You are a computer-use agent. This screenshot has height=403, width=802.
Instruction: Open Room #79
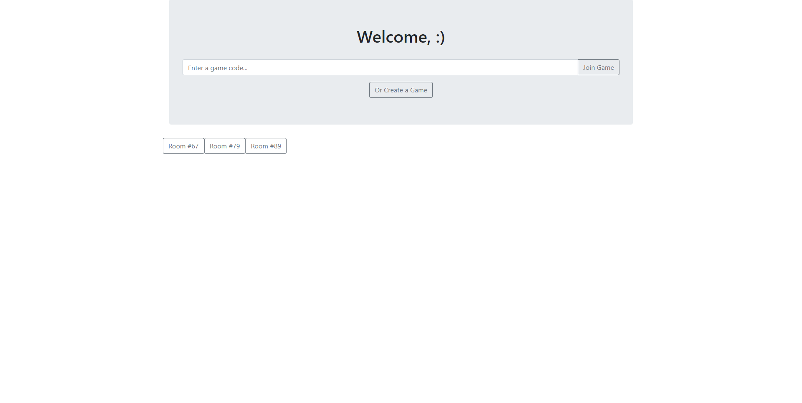(x=224, y=146)
